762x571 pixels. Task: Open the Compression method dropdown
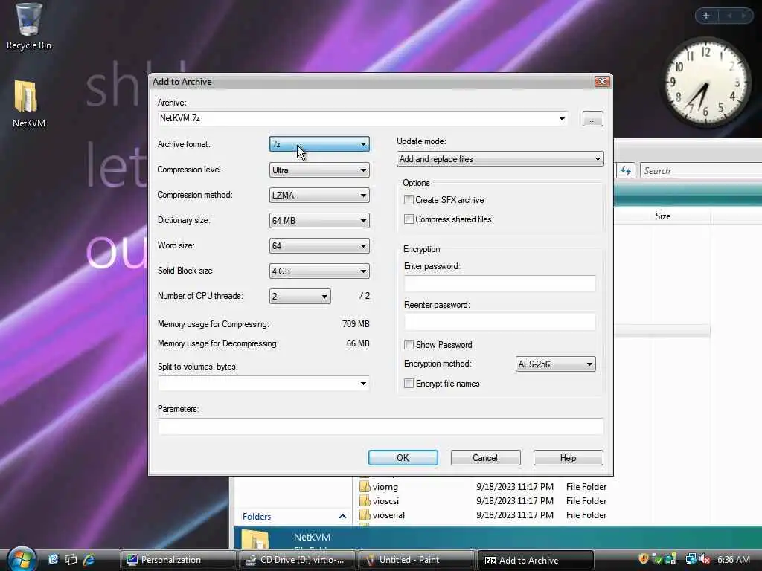319,196
